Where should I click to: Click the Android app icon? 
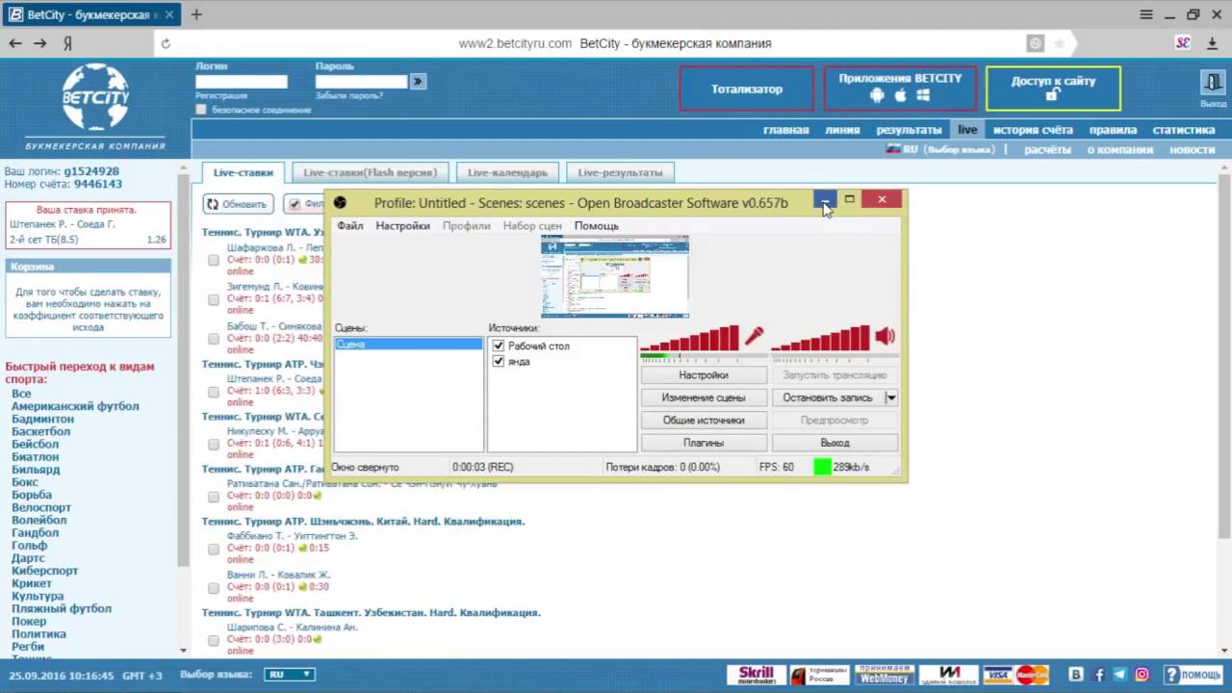(877, 95)
